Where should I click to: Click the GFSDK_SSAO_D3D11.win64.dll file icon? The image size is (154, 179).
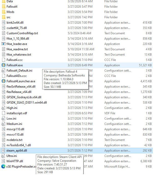(4, 102)
